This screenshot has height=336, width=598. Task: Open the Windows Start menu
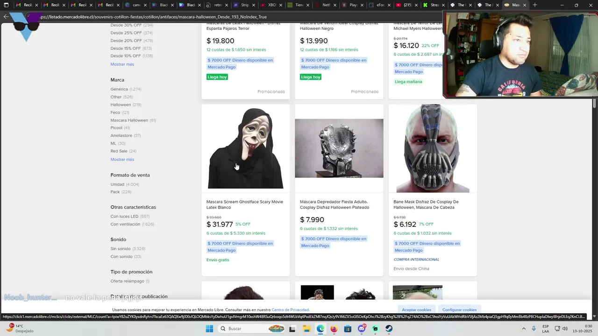pos(209,329)
